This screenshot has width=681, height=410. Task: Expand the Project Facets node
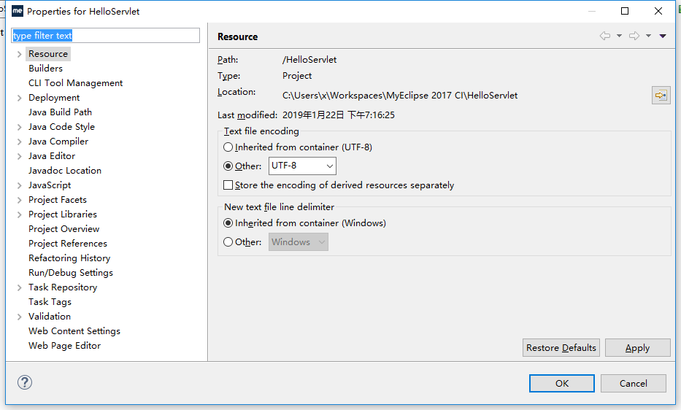click(19, 200)
